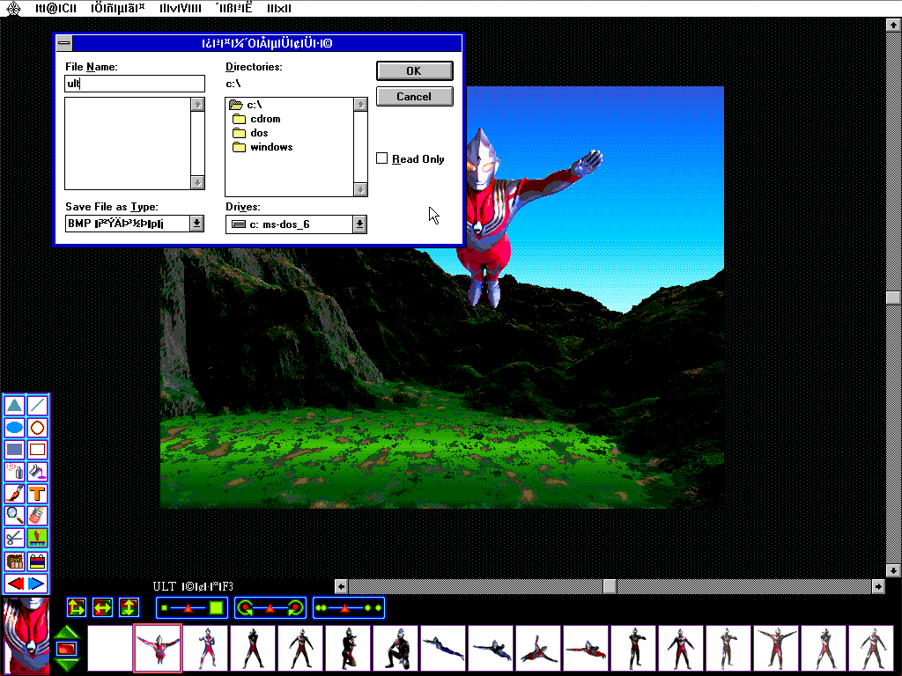The height and width of the screenshot is (676, 902).
Task: Select the paintbrush tool
Action: (15, 494)
